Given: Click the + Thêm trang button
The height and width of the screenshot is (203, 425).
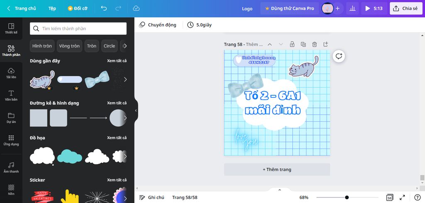Looking at the screenshot, I should (277, 169).
